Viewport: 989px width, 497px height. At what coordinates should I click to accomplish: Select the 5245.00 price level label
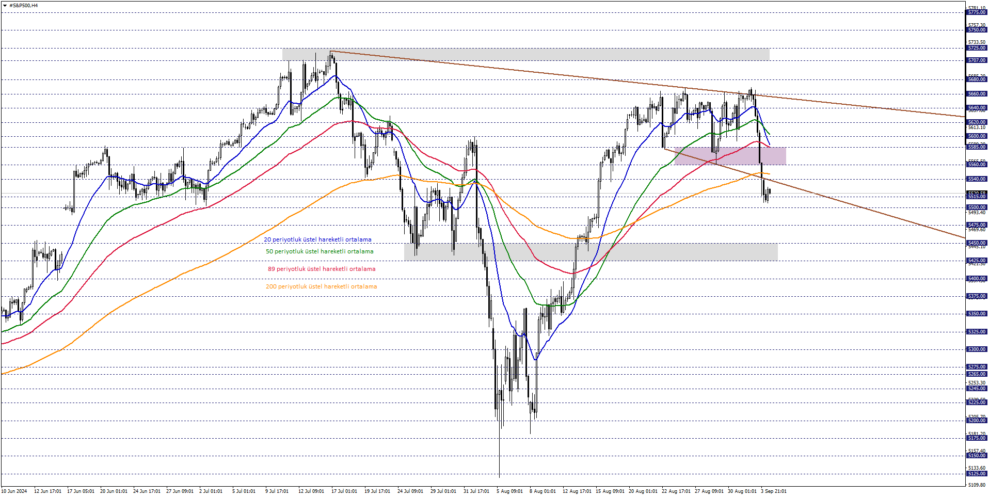click(977, 389)
